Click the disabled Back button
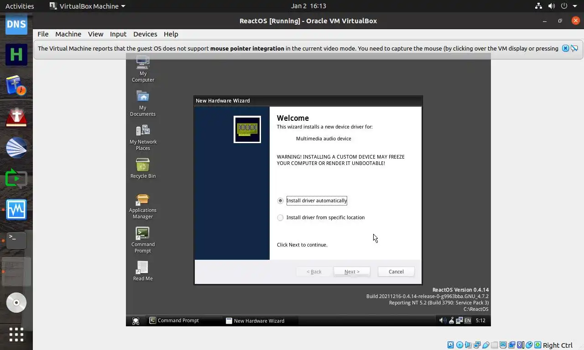Image resolution: width=584 pixels, height=350 pixels. point(314,272)
